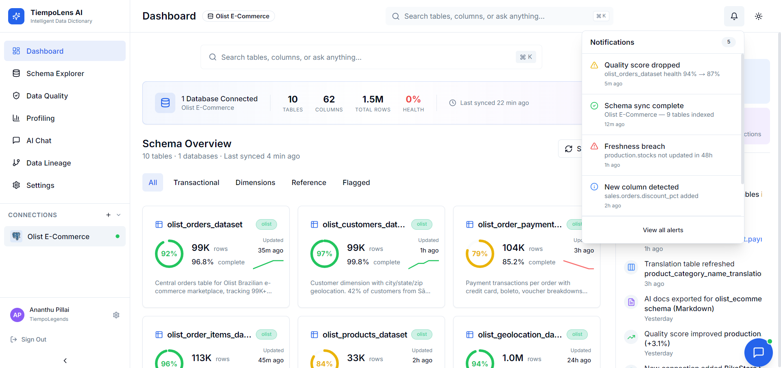This screenshot has height=368, width=781.
Task: Open the Schema sync complete notification
Action: click(x=662, y=115)
